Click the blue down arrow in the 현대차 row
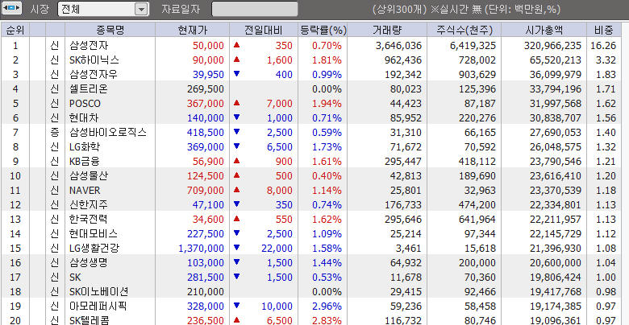 [236, 117]
